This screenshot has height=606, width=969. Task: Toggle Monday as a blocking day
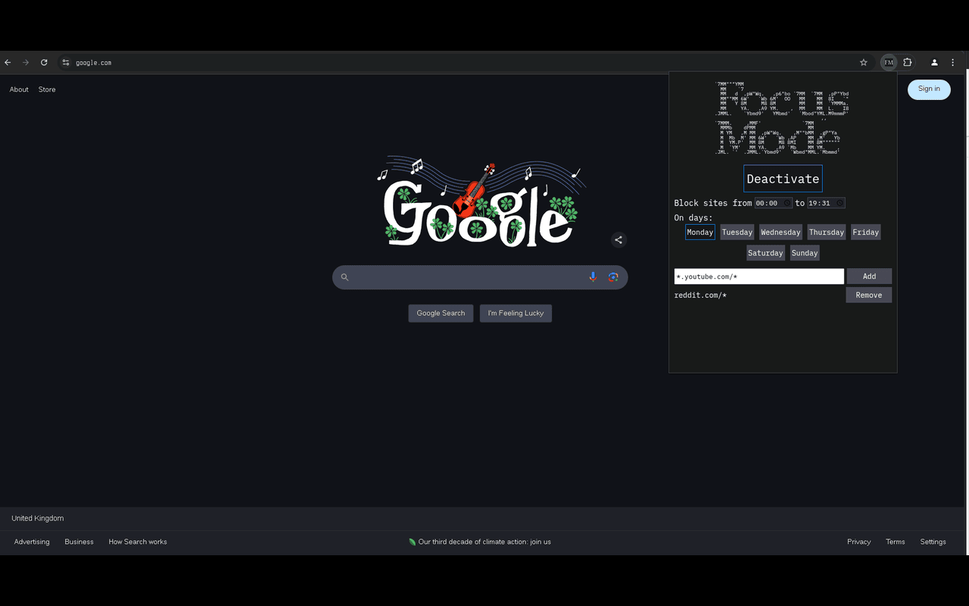pyautogui.click(x=700, y=233)
